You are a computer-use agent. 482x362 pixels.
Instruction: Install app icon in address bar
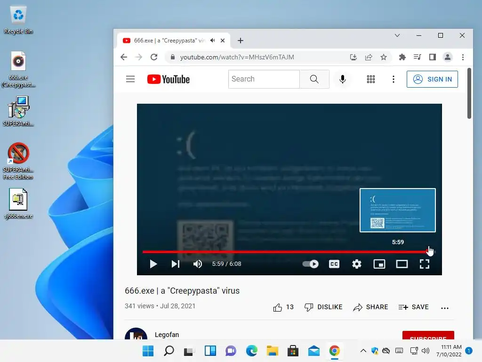click(x=353, y=57)
